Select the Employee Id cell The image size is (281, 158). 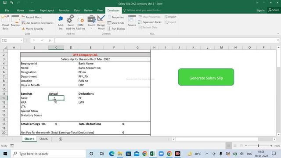pos(34,63)
